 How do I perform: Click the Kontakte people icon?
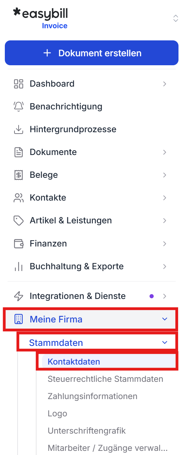point(18,198)
